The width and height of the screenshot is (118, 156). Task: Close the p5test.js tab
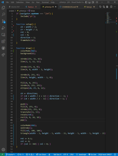point(56,7)
